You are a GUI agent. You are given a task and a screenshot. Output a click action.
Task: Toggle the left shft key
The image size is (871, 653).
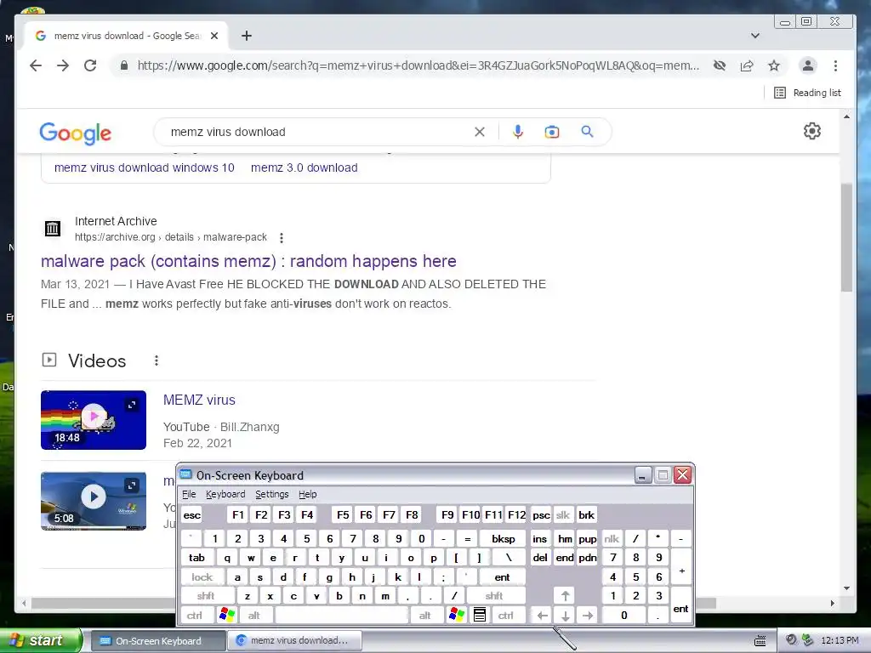(206, 596)
